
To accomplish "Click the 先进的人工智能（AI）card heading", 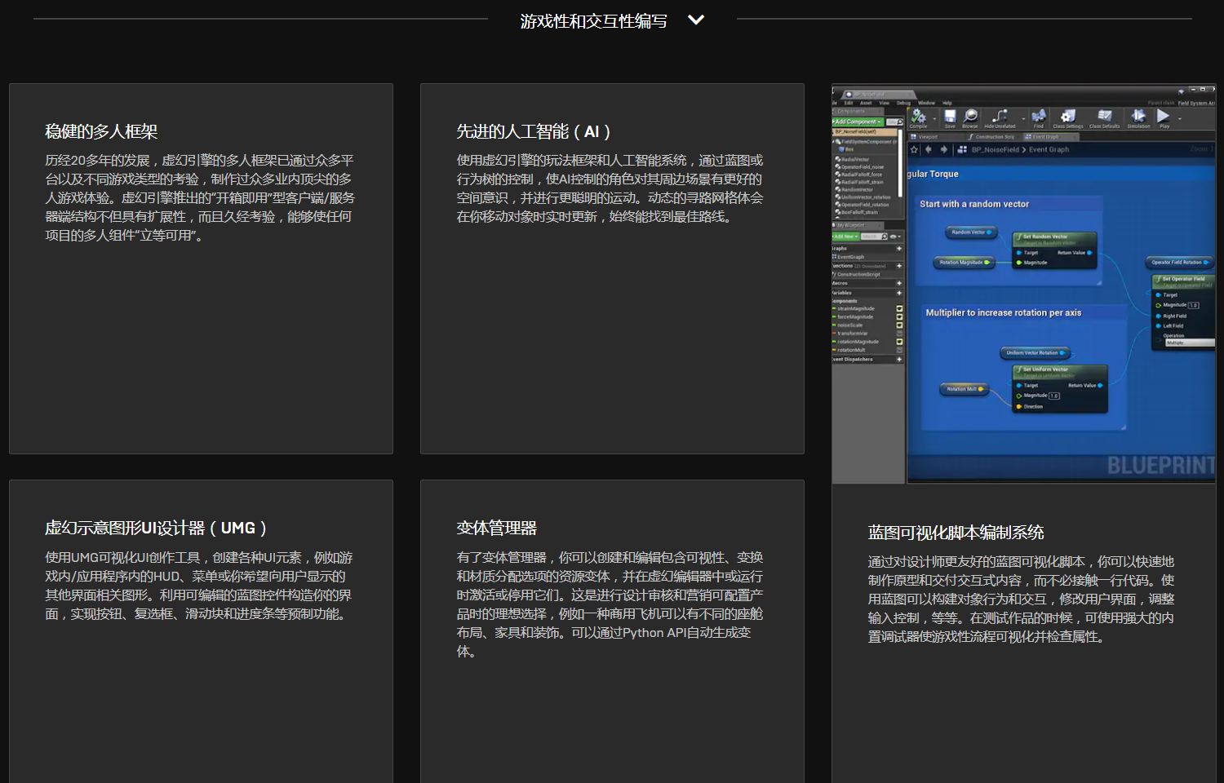I will point(534,131).
